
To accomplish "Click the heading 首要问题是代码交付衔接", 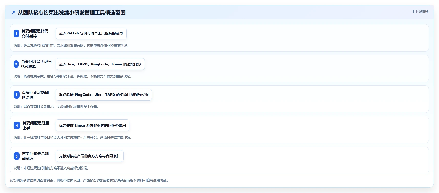I will coord(35,33).
